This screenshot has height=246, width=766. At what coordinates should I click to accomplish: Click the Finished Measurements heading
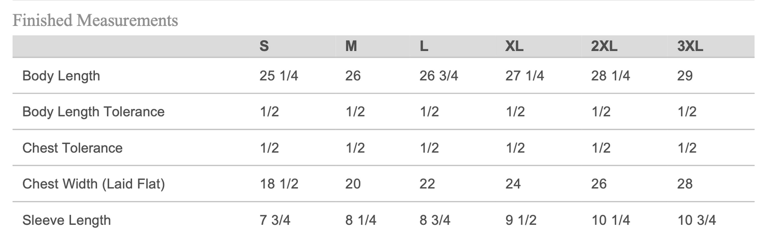pyautogui.click(x=95, y=21)
